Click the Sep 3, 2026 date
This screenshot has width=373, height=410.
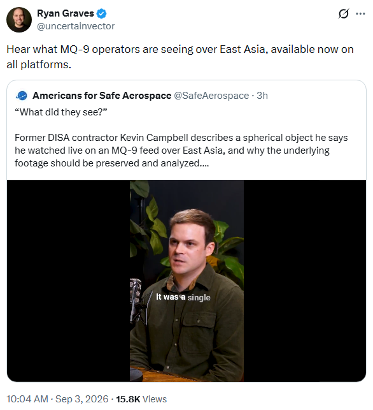click(x=82, y=399)
